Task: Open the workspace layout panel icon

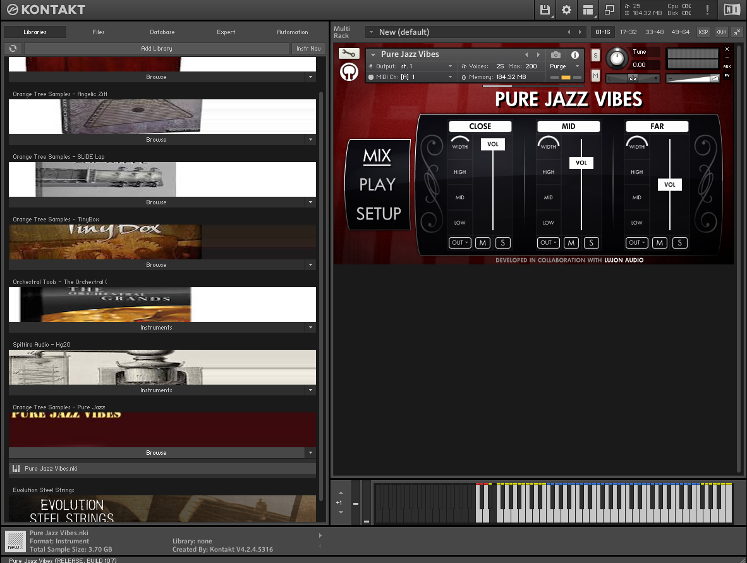Action: (x=588, y=9)
